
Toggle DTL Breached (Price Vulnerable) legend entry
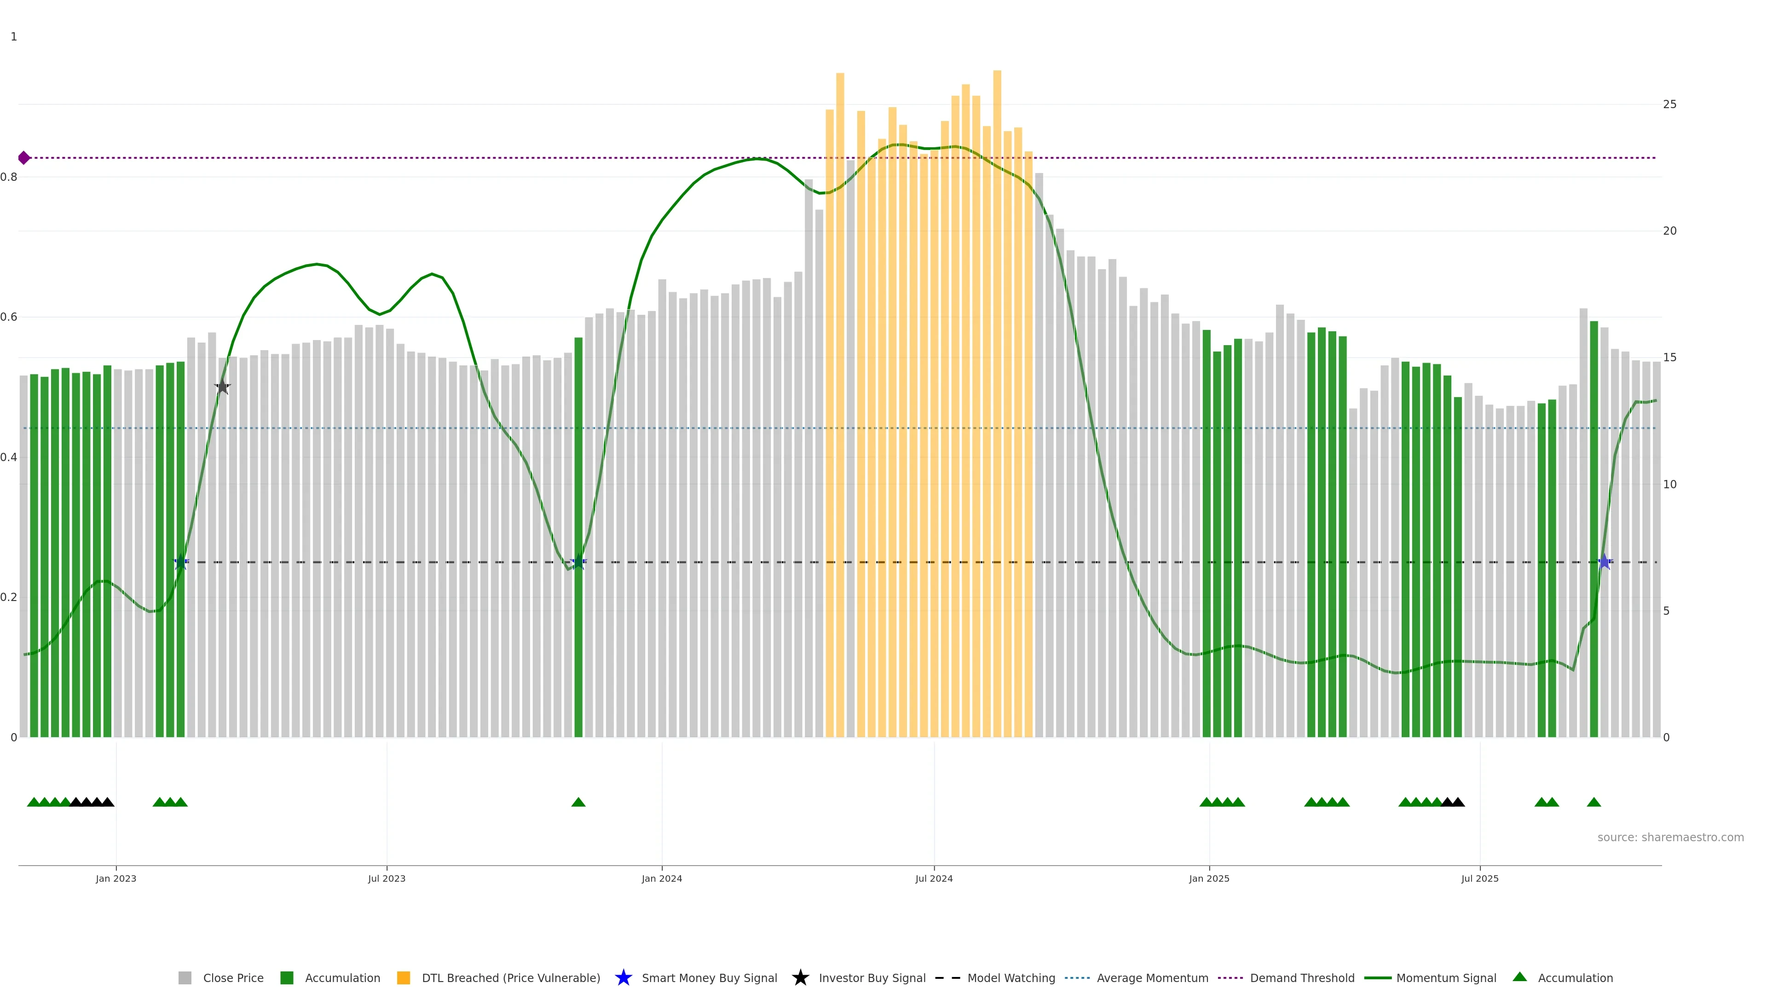click(x=510, y=977)
